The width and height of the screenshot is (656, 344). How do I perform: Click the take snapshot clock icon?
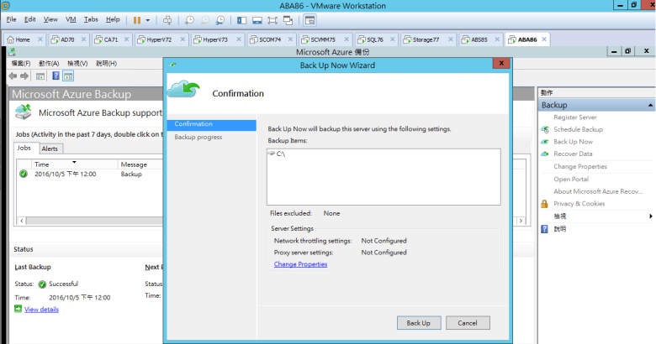(x=190, y=19)
